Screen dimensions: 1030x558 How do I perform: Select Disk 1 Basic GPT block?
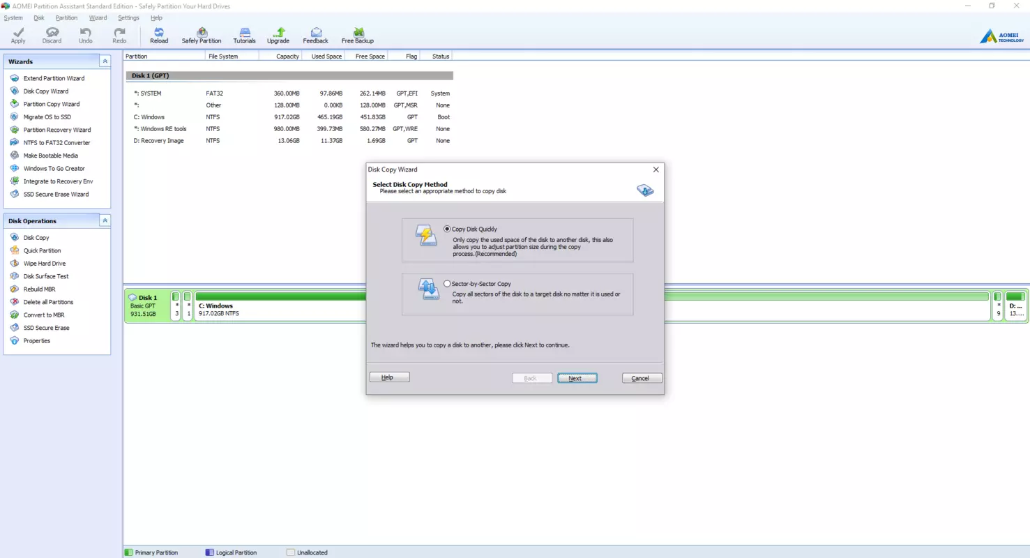pyautogui.click(x=148, y=306)
